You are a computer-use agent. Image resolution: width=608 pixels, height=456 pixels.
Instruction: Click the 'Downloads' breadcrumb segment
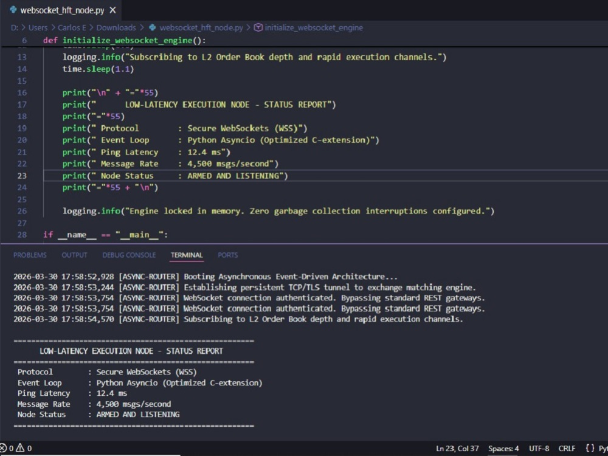coord(116,27)
